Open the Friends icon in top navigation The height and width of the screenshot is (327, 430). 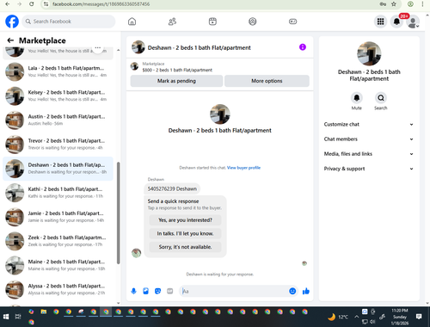(x=172, y=22)
